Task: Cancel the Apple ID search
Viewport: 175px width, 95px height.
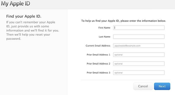Action: click(x=143, y=86)
